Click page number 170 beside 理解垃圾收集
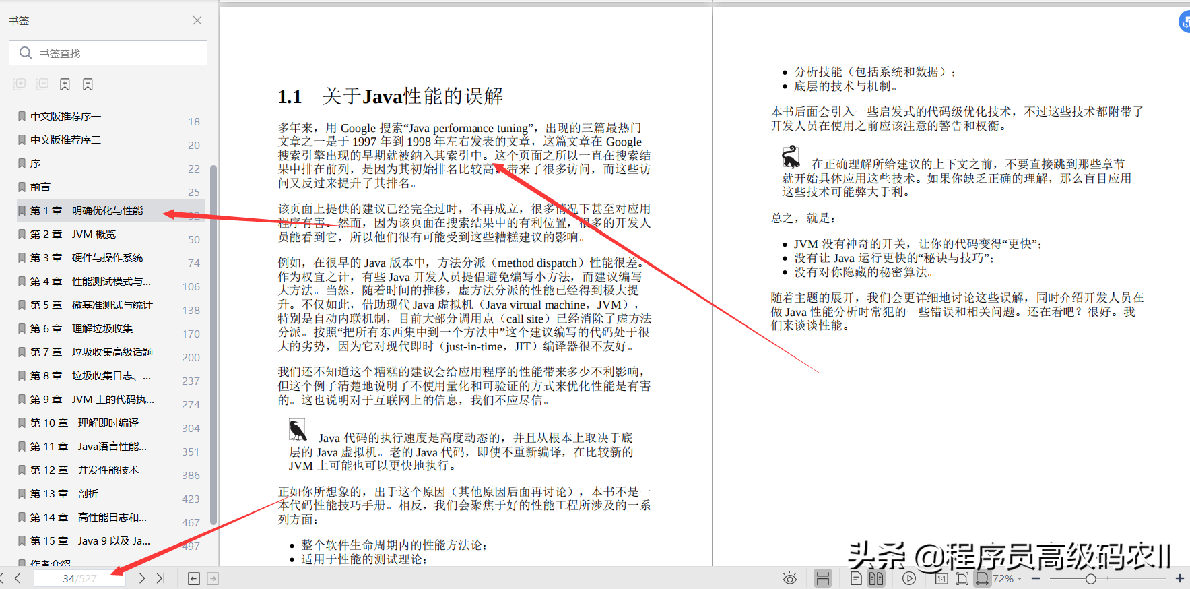The width and height of the screenshot is (1190, 589). pyautogui.click(x=191, y=334)
